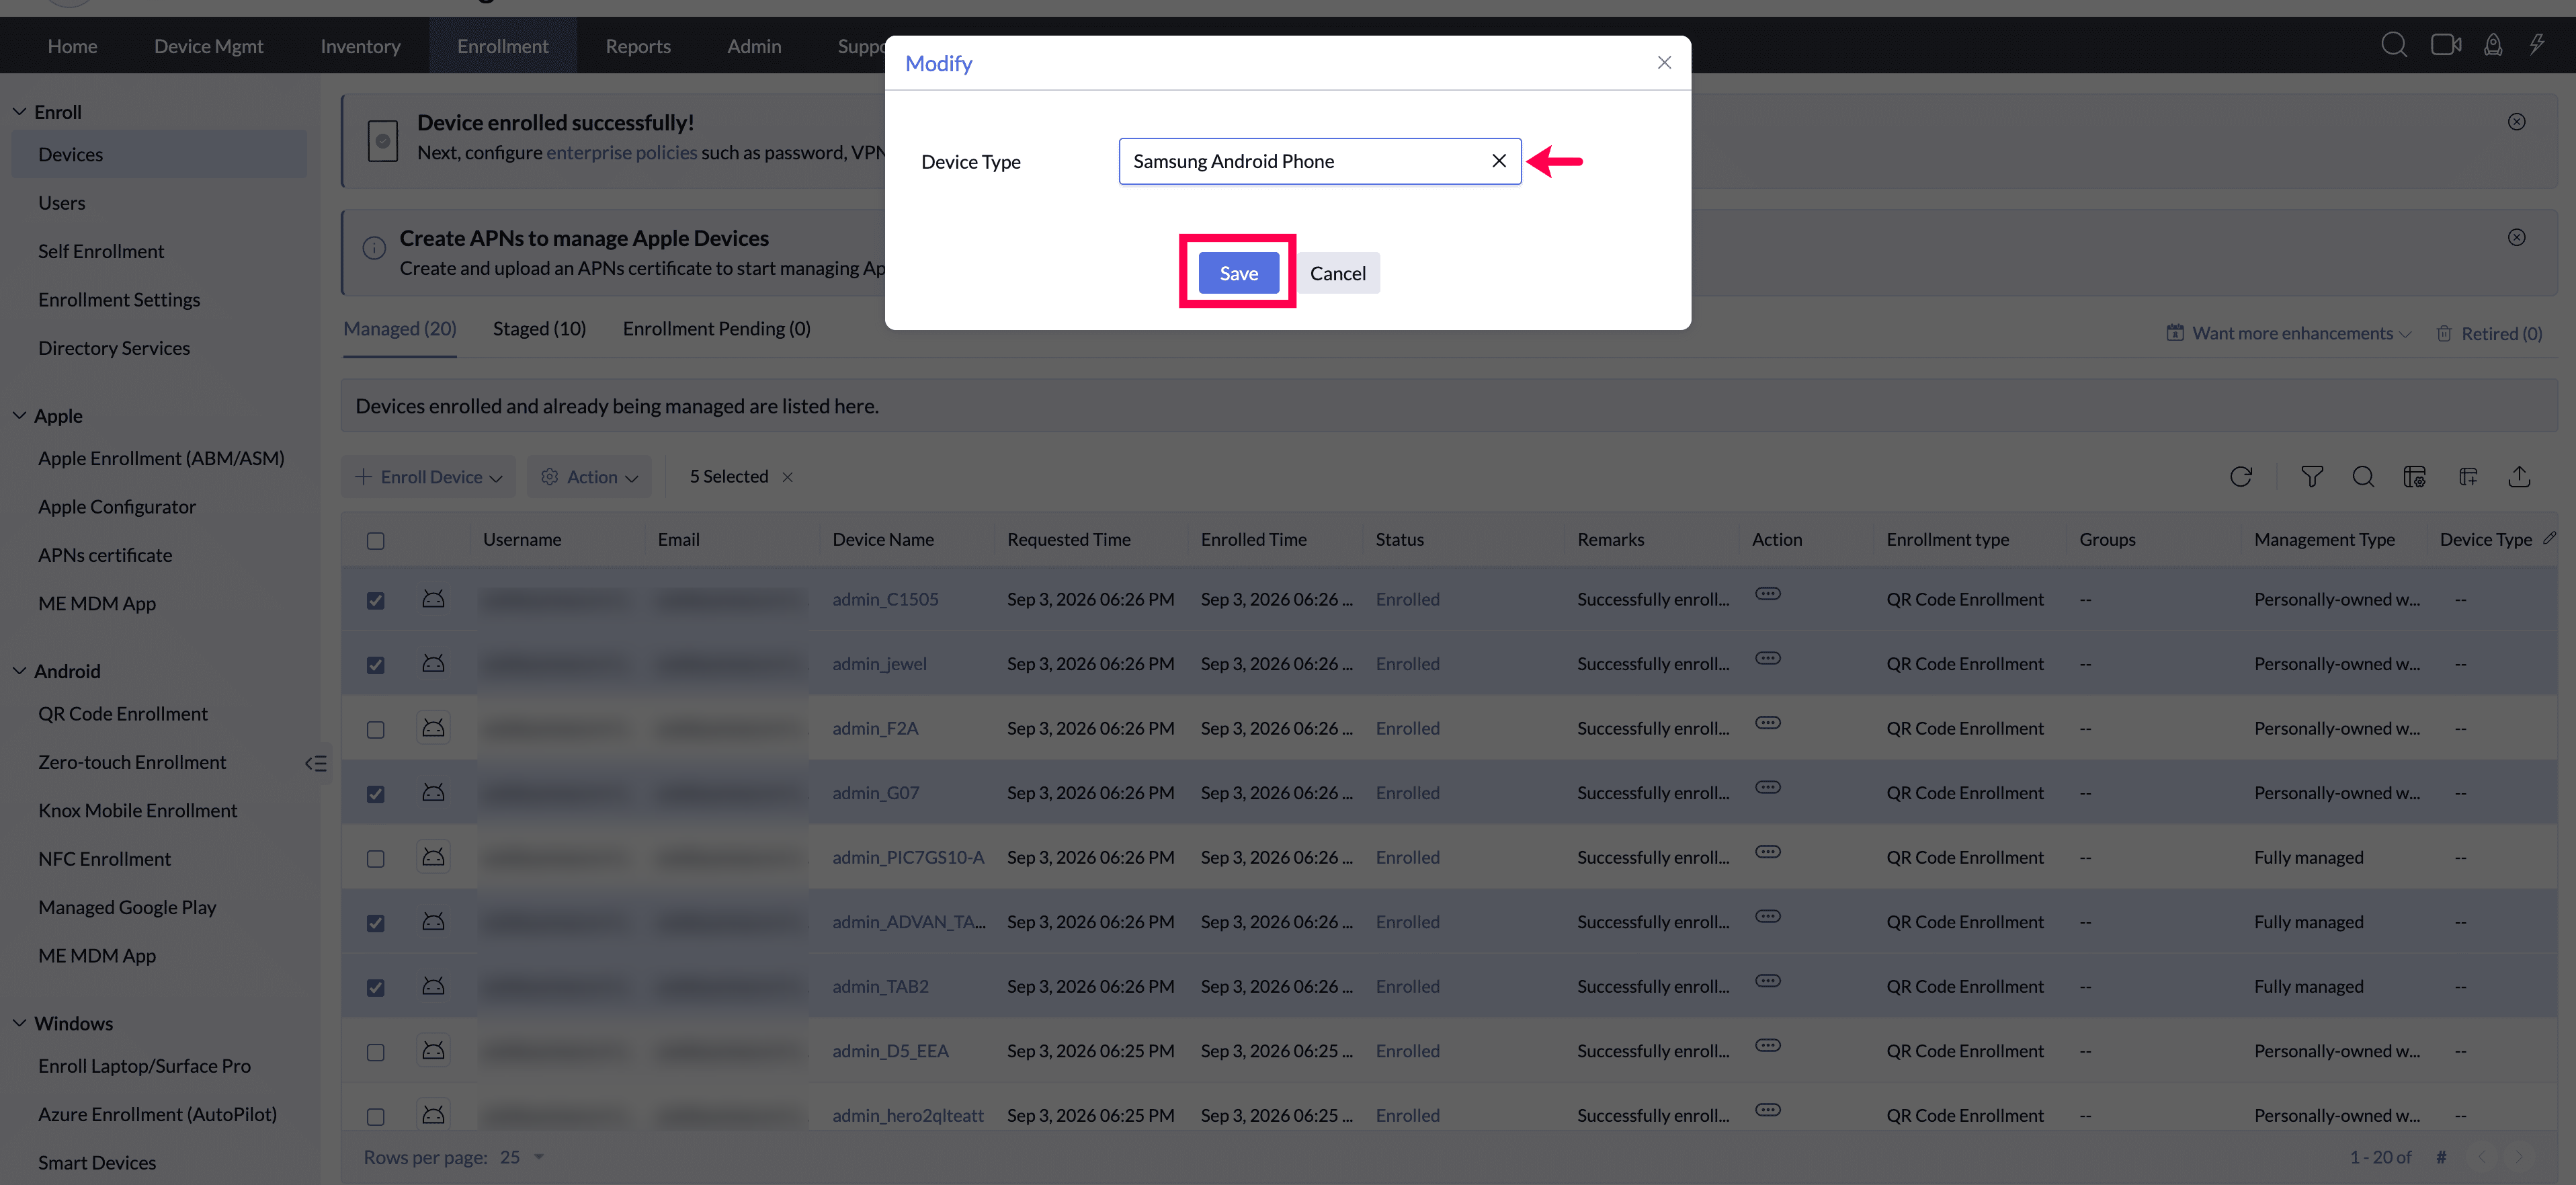Open Rows per page dropdown
The width and height of the screenshot is (2576, 1185).
522,1157
